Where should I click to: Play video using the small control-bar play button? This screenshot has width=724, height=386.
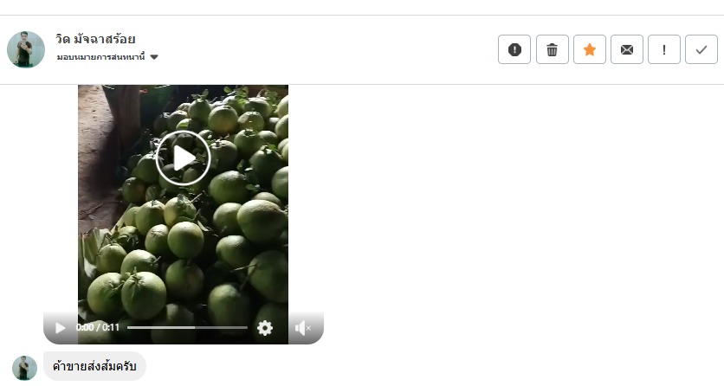coord(60,328)
